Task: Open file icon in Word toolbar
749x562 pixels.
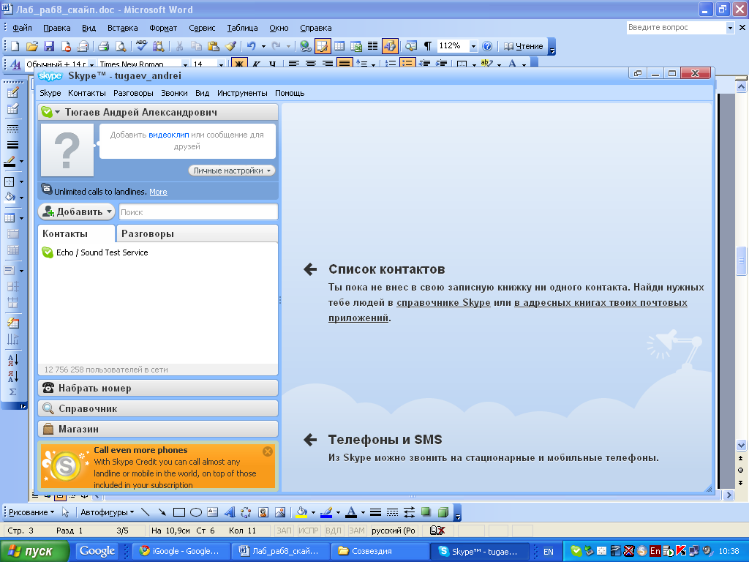Action: [x=31, y=46]
